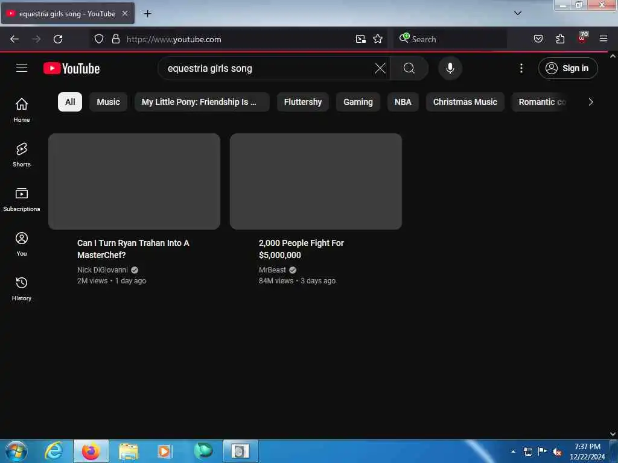Viewport: 618px width, 463px height.
Task: Click the Sign in button
Action: coord(568,68)
